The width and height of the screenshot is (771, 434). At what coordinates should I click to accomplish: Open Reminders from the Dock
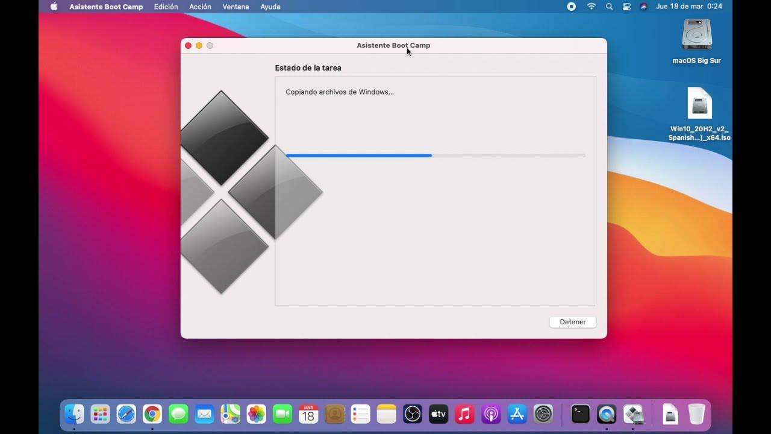click(360, 414)
